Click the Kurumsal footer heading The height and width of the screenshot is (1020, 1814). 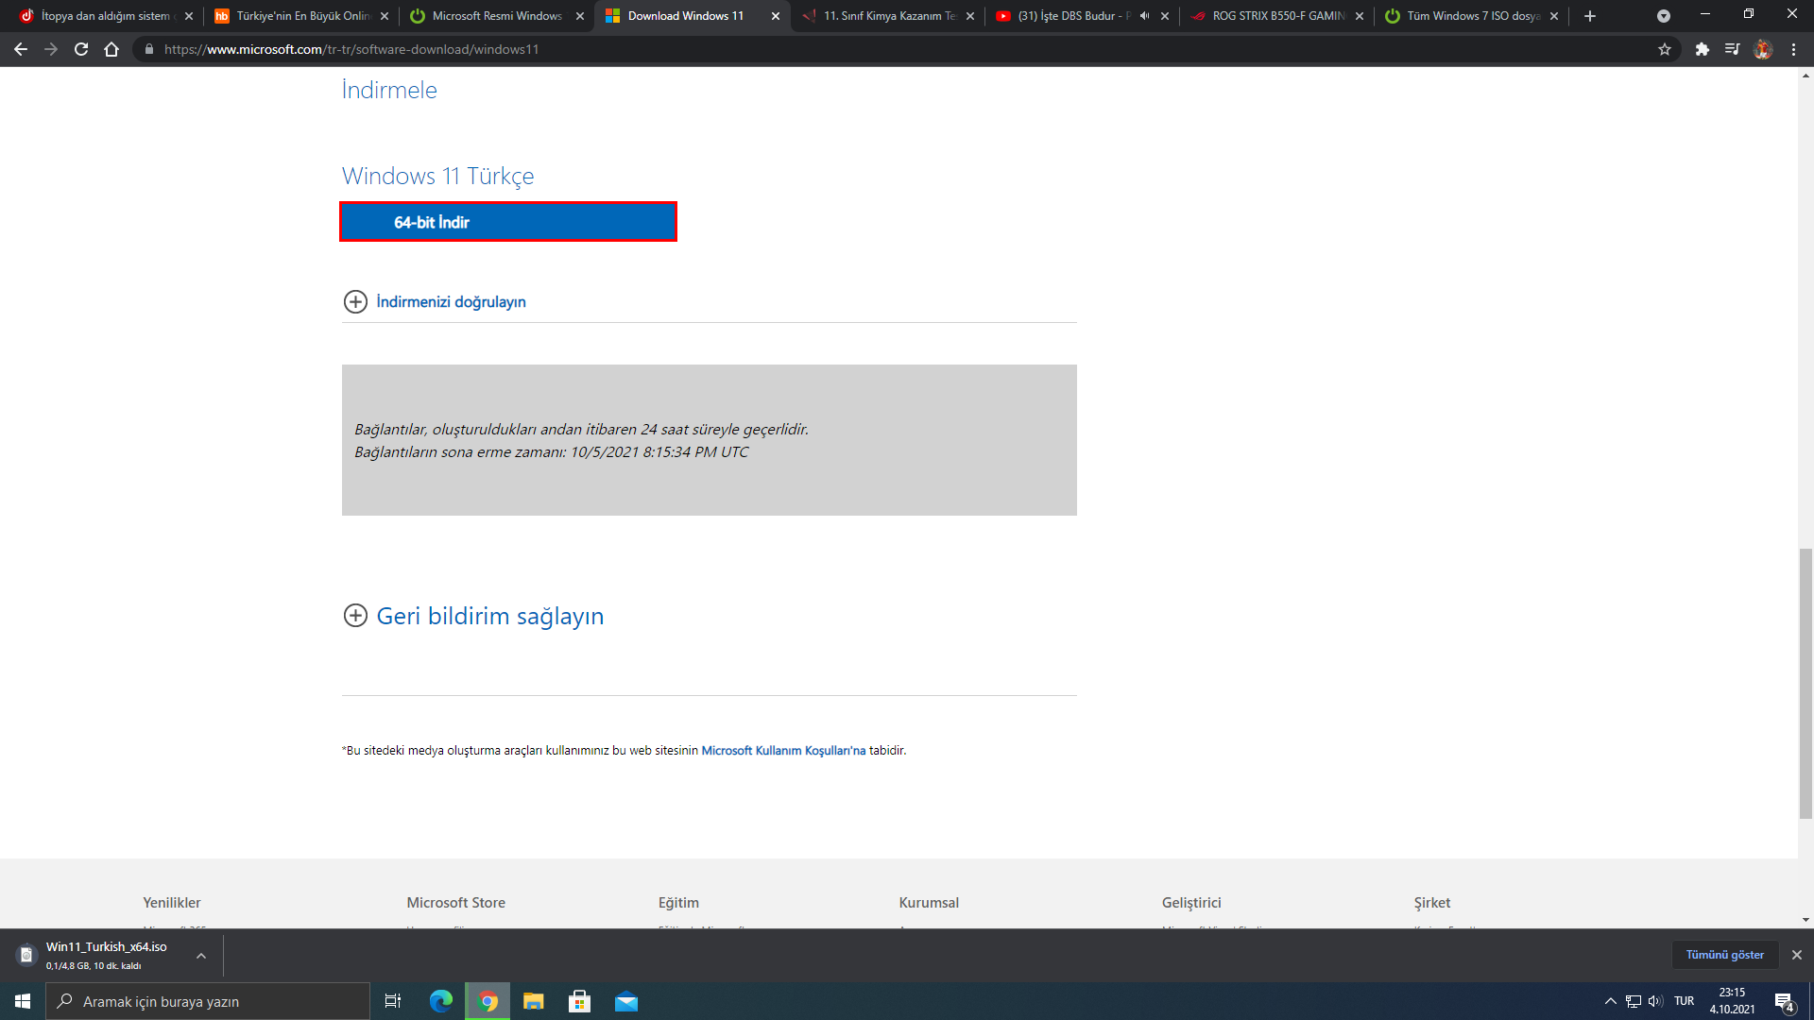[x=929, y=903]
